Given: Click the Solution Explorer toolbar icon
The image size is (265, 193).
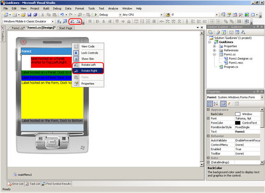Looking at the screenshot, I should [x=223, y=15].
